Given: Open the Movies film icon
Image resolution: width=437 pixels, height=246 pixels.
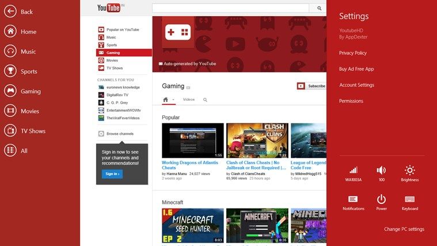Looking at the screenshot, I should (x=10, y=111).
